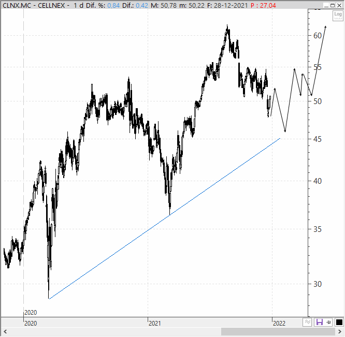Screen dimensions: 345x337
Task: Click the 45 price axis label
Action: 318,139
